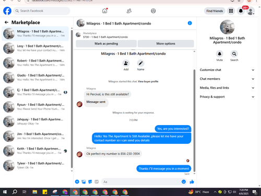Open the apps grid menu icon

(x=231, y=11)
